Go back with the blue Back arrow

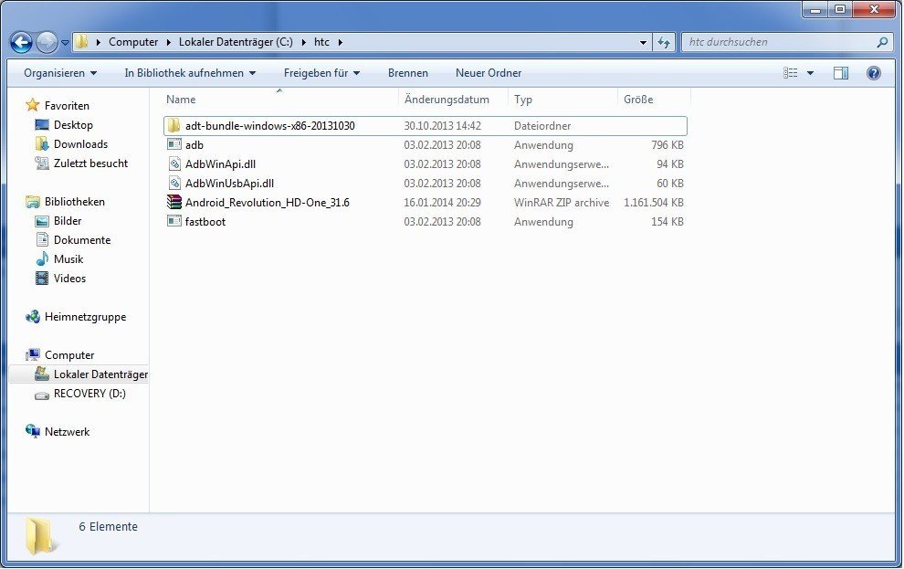coord(21,42)
